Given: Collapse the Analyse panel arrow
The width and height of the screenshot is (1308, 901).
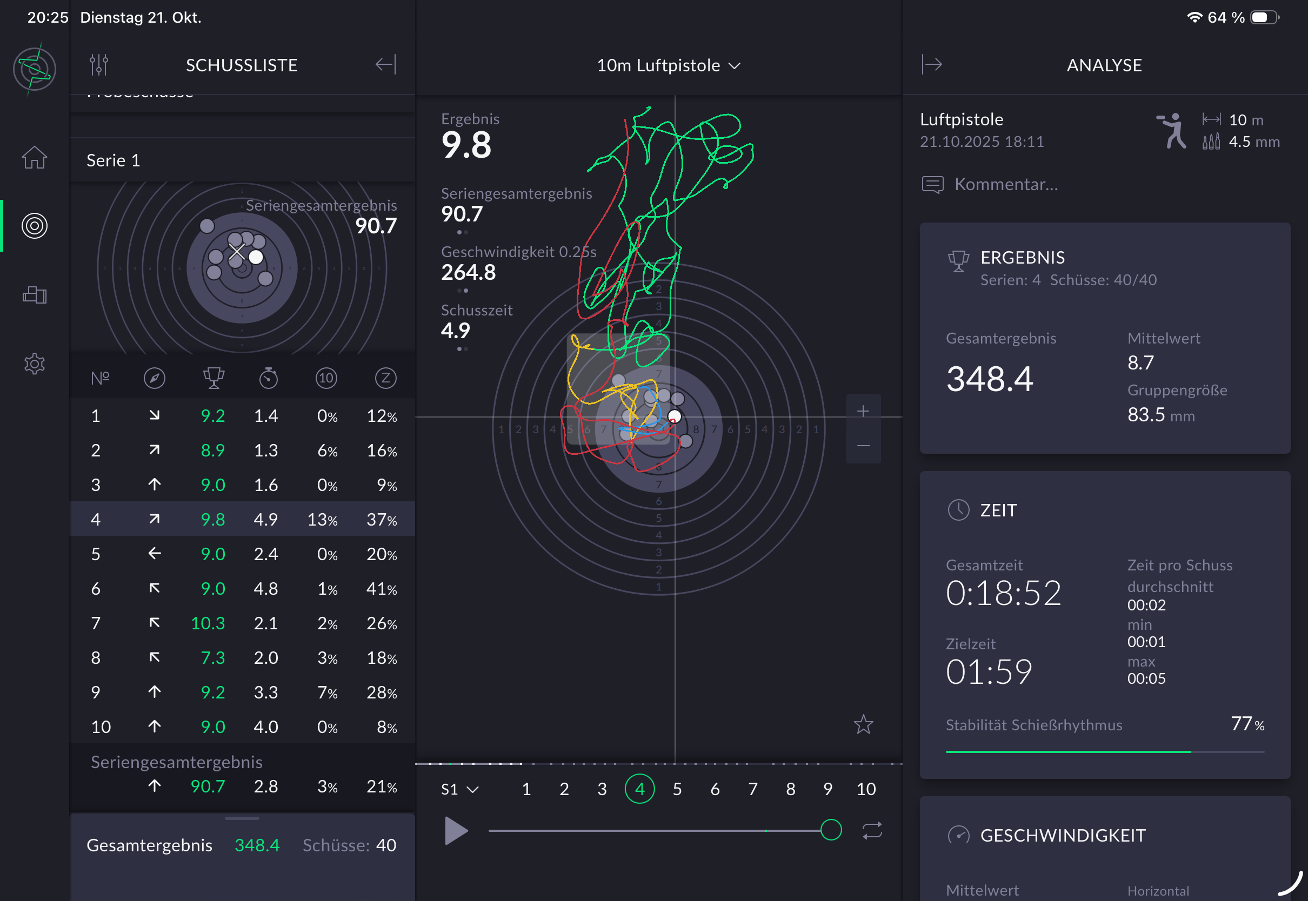Looking at the screenshot, I should 932,65.
